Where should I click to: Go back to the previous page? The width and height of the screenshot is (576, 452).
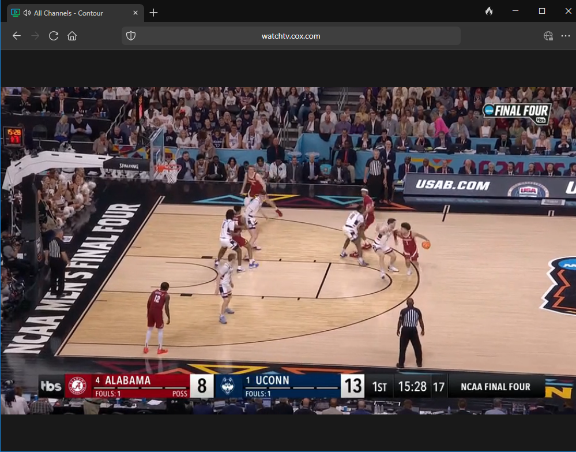point(17,36)
